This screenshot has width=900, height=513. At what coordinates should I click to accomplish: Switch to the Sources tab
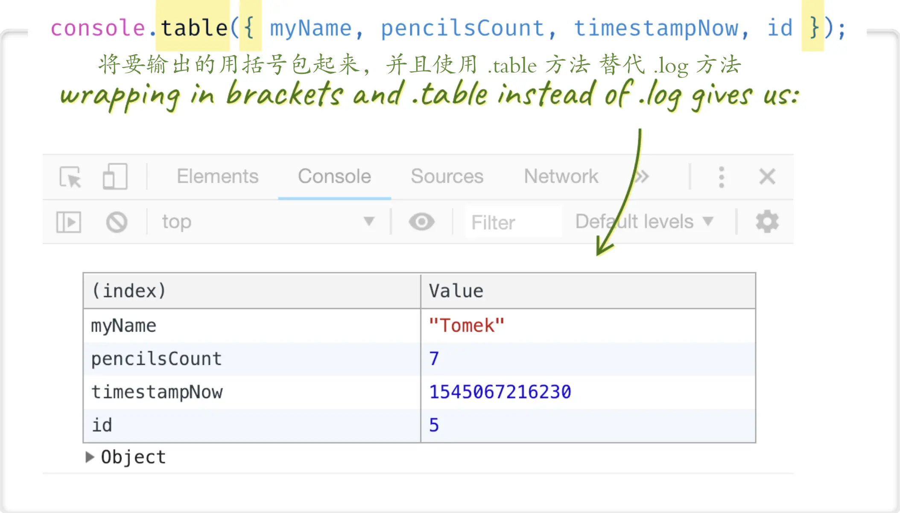[447, 177]
